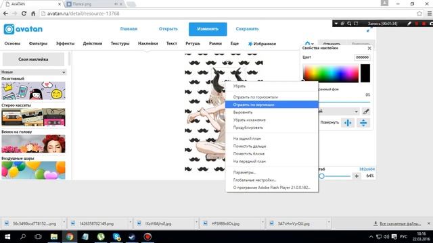The height and width of the screenshot is (243, 433).
Task: Flip the sticker horizontally in the properties panel
Action: [348, 123]
